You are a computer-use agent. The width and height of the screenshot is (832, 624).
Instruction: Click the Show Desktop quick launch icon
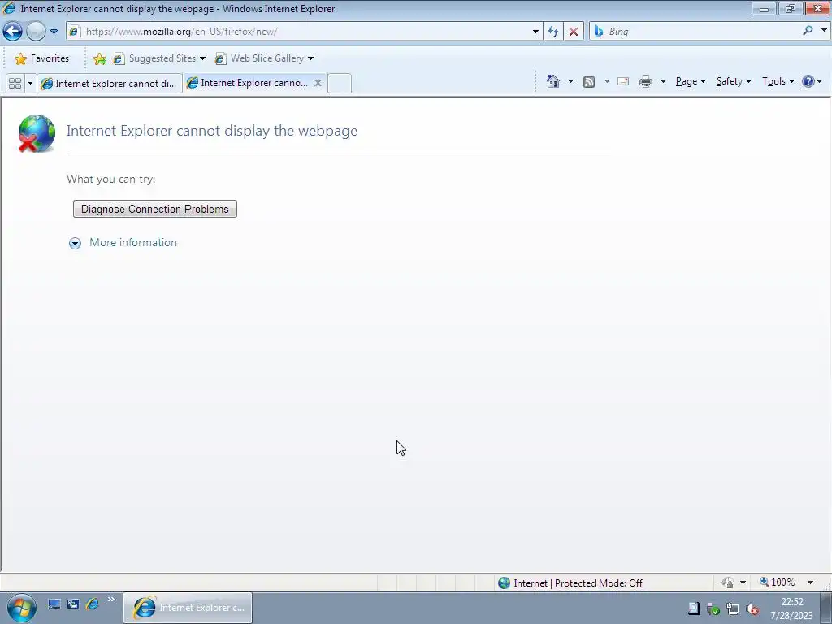tap(54, 604)
